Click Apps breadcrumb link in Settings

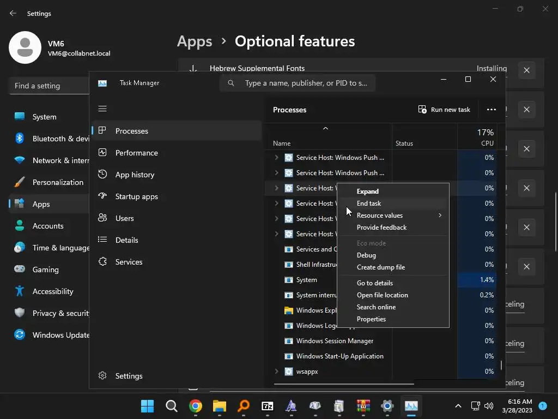195,41
